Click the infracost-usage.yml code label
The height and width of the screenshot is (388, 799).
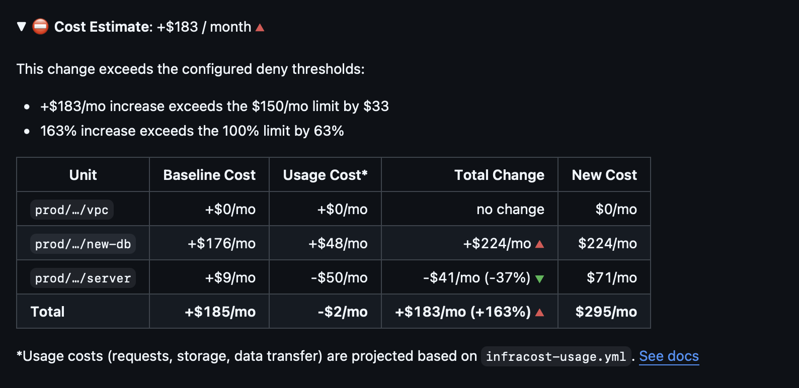[x=556, y=356]
